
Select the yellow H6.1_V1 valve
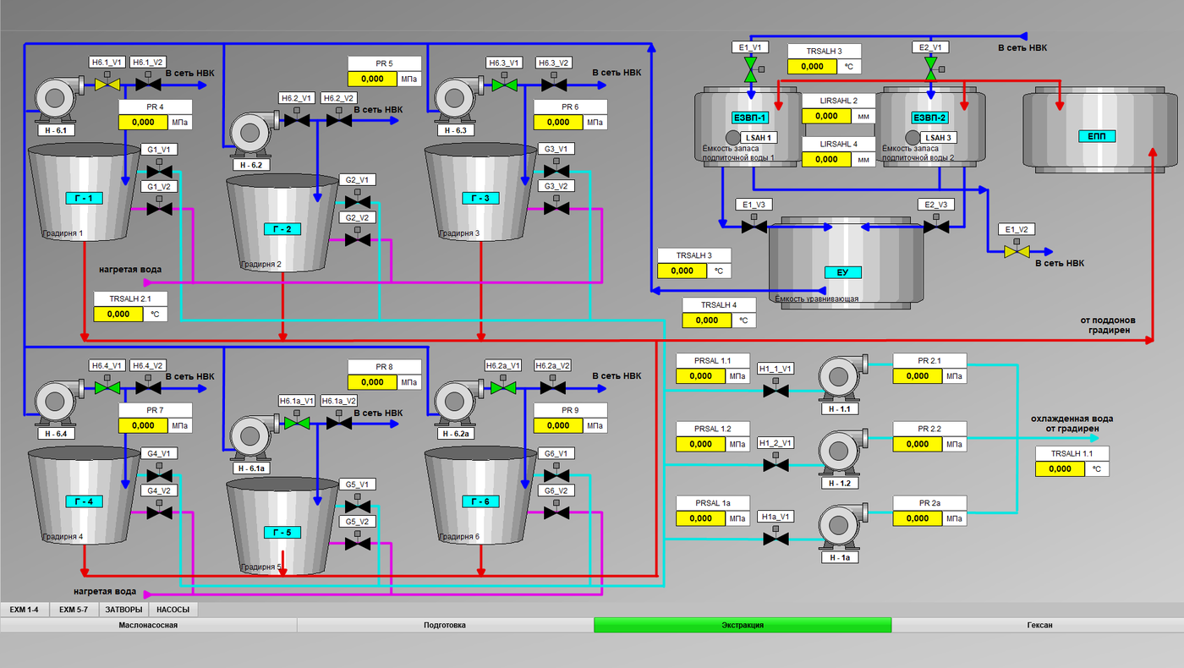pyautogui.click(x=107, y=85)
